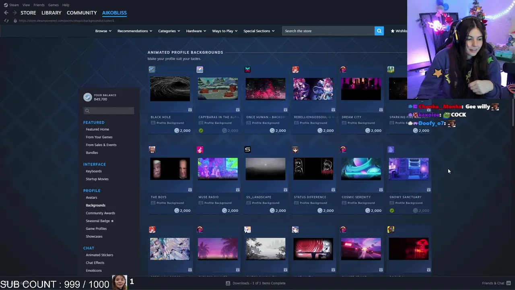515x290 pixels.
Task: Select the Snowy Sanctuary background thumbnail
Action: click(408, 169)
